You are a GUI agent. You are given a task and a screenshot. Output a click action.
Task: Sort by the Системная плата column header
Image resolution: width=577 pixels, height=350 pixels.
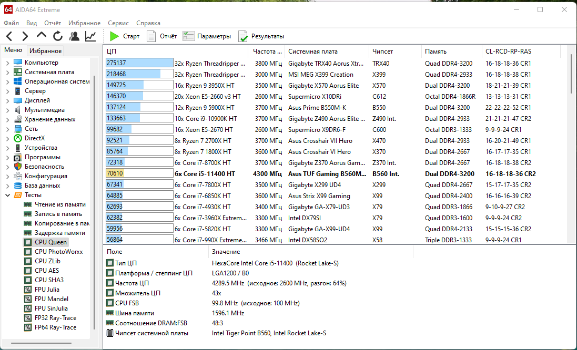point(327,52)
